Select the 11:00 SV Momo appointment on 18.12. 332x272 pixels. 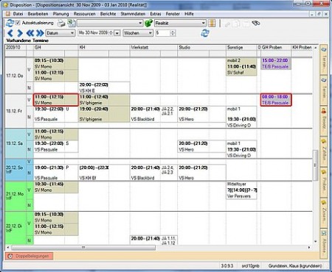point(56,100)
